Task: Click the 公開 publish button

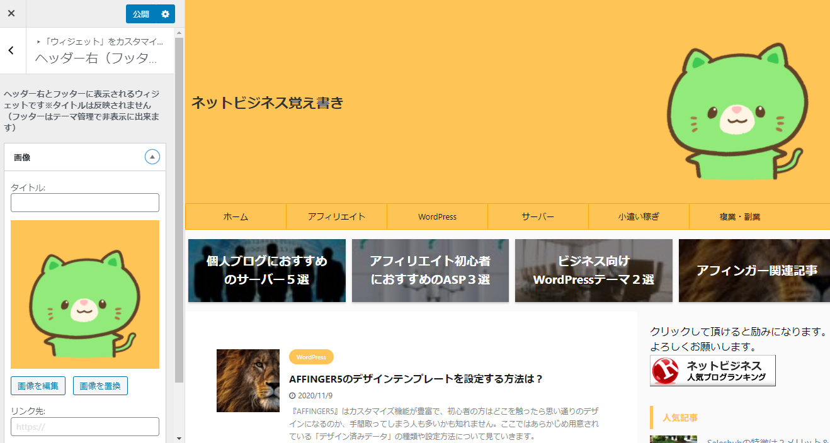Action: click(141, 14)
